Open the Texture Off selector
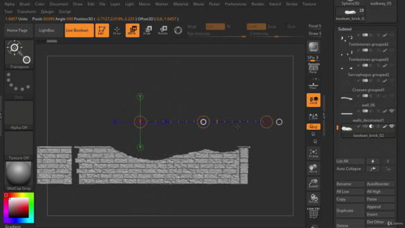405x228 pixels. coord(19,146)
